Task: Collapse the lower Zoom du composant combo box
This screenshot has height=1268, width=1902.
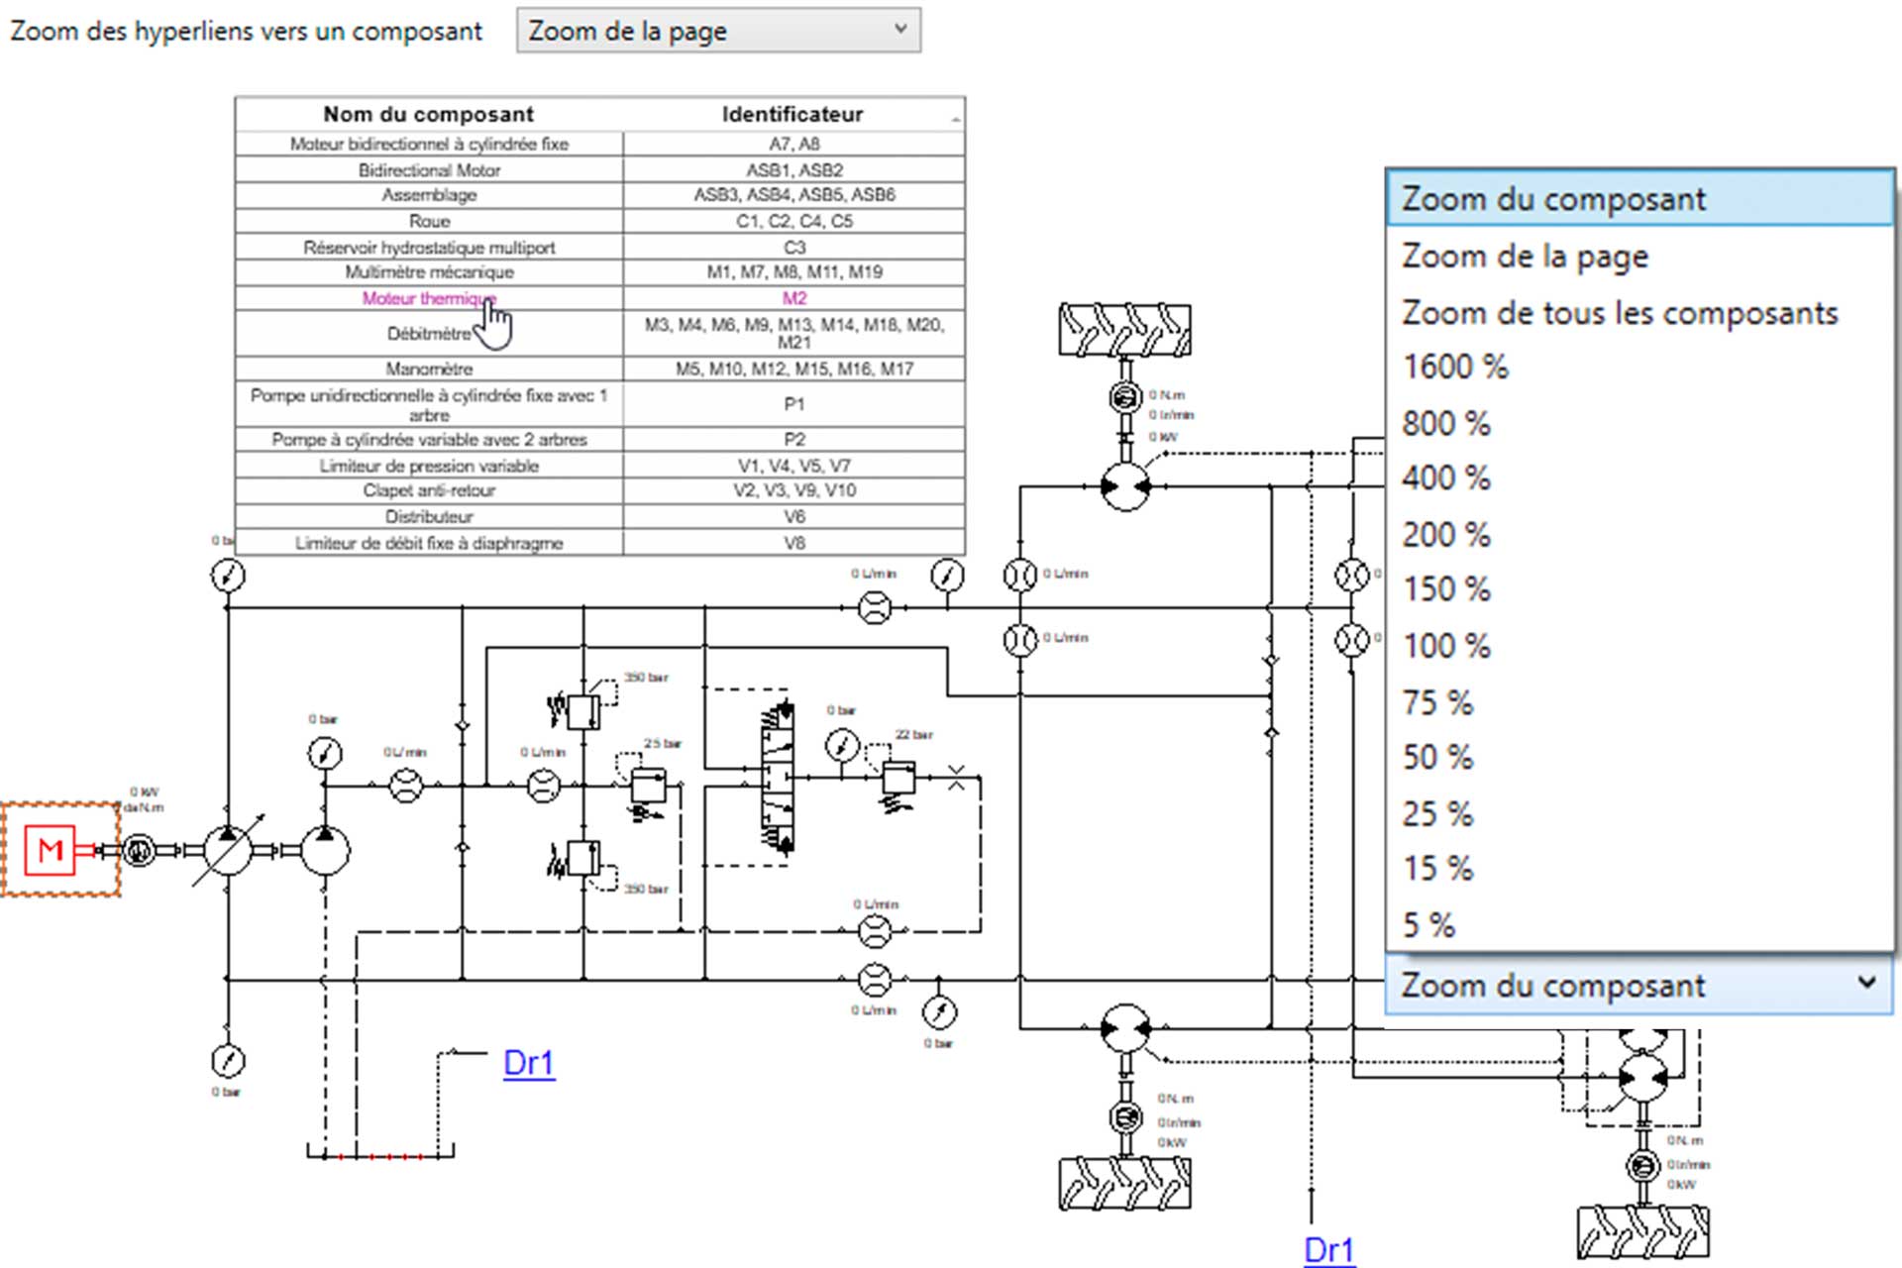Action: point(1639,986)
